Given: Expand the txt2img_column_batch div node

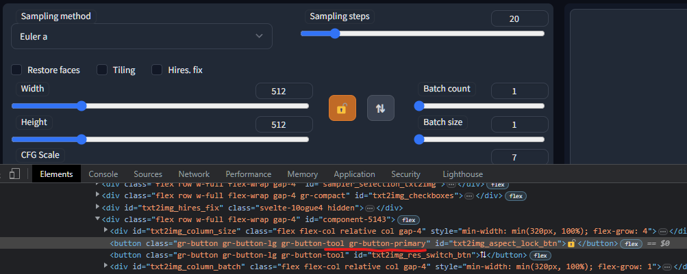Looking at the screenshot, I should [x=105, y=266].
